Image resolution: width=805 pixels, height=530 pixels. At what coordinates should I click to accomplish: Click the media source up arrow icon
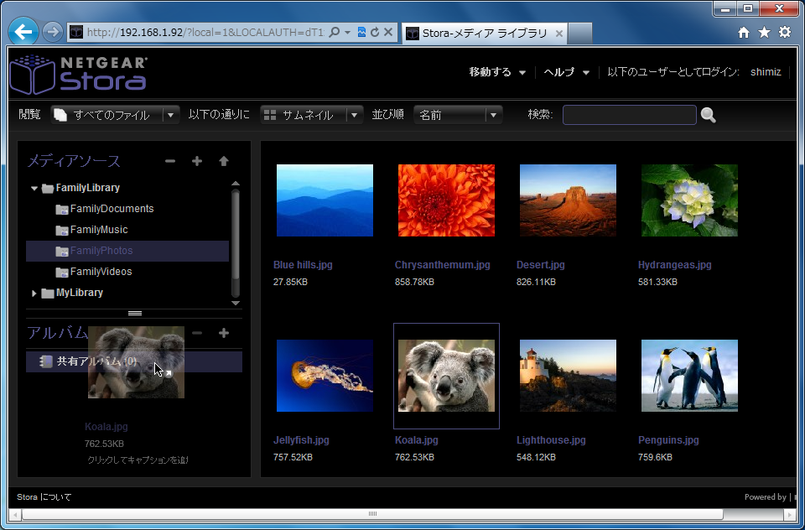(x=224, y=161)
